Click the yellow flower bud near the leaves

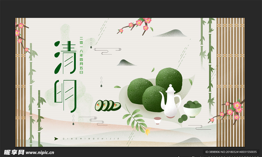147,132
